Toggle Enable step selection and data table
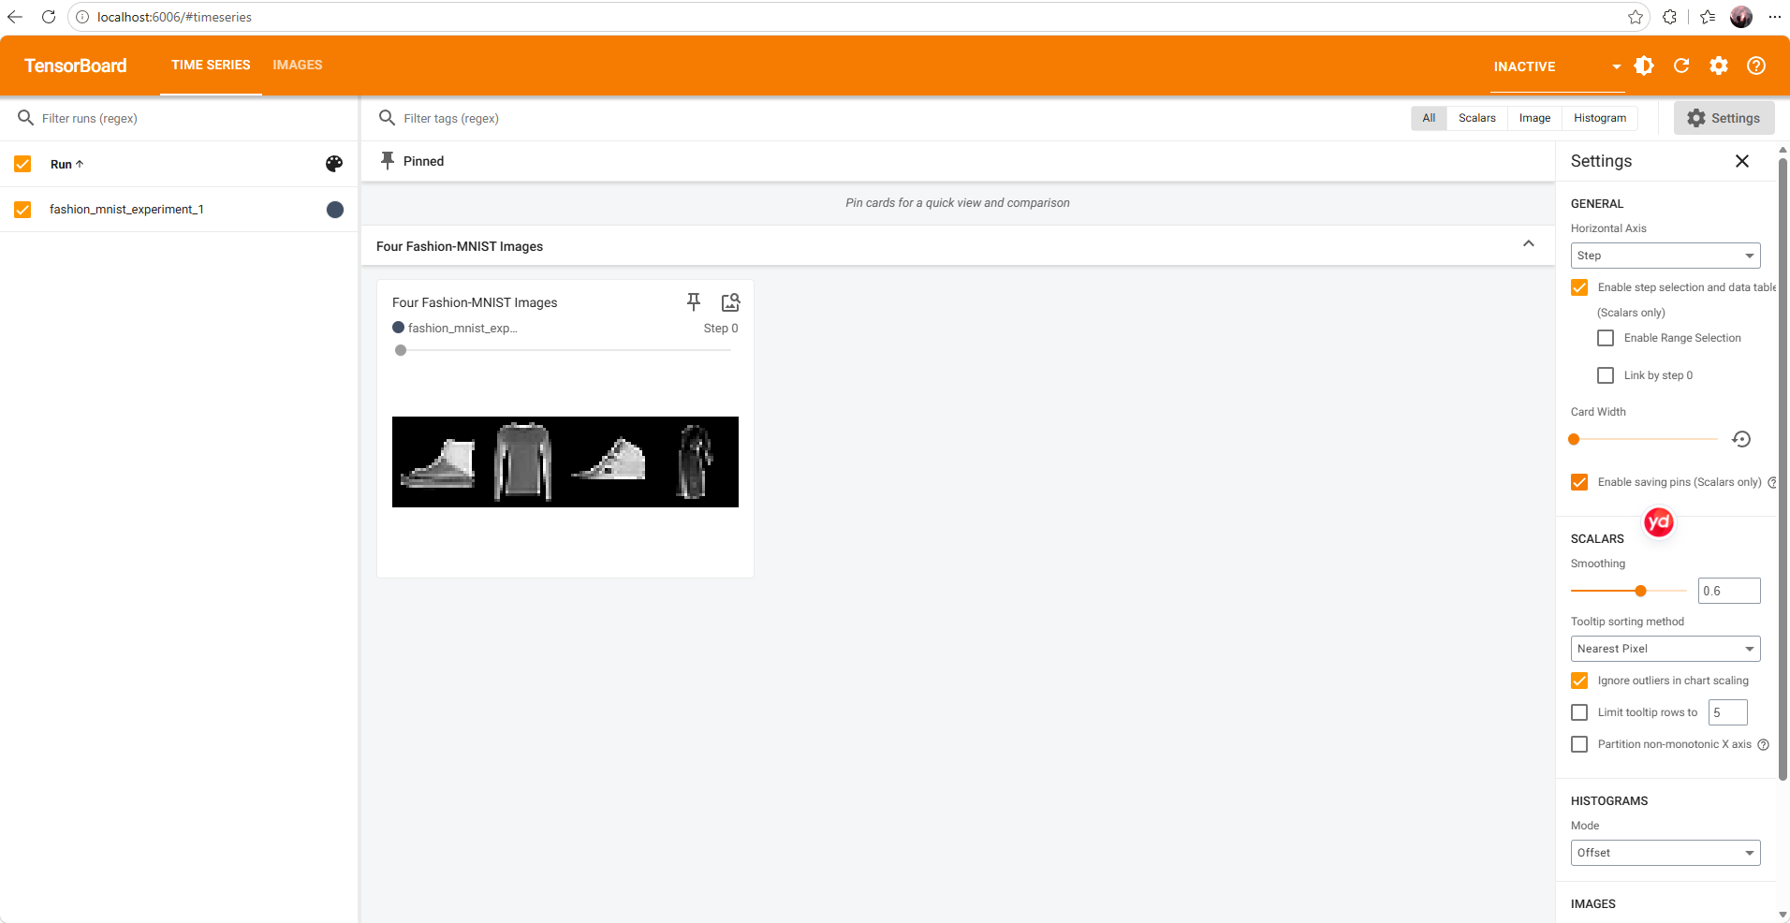The width and height of the screenshot is (1790, 923). 1579,287
